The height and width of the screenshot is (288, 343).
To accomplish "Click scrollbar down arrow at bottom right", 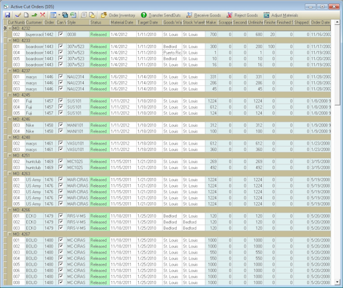I will pyautogui.click(x=337, y=282).
